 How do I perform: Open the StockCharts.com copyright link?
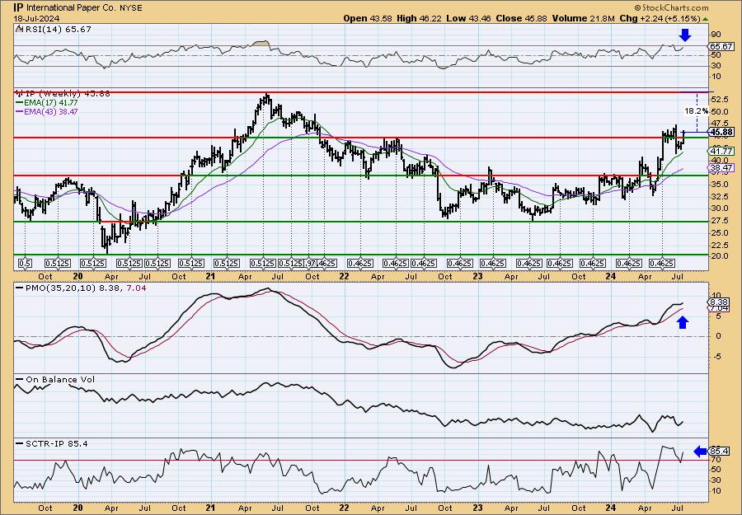pos(671,7)
